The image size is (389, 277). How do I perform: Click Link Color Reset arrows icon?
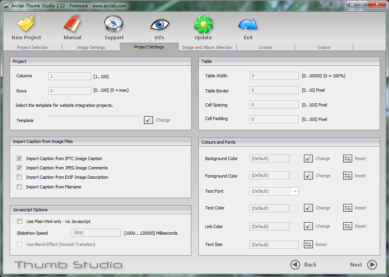(347, 226)
